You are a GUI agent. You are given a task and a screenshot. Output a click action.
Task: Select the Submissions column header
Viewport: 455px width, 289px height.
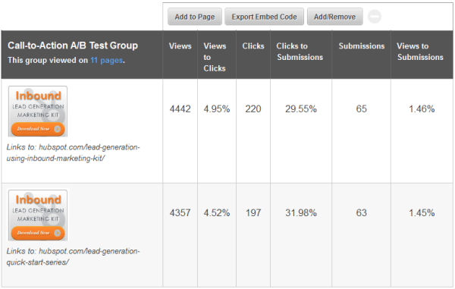[x=362, y=46]
